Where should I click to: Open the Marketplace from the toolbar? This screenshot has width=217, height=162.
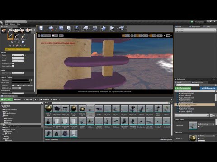click(x=69, y=28)
